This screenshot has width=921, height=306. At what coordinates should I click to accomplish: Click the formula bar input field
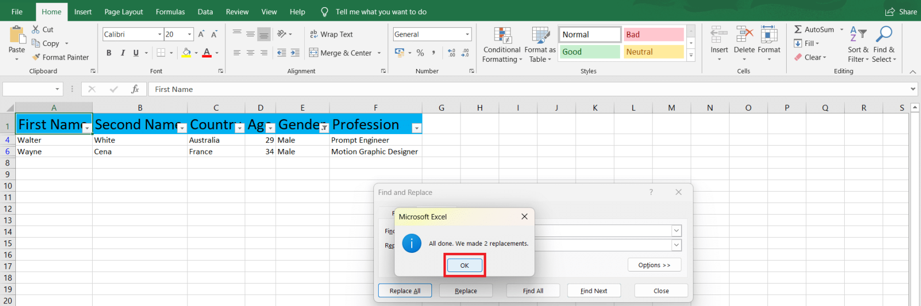[529, 89]
